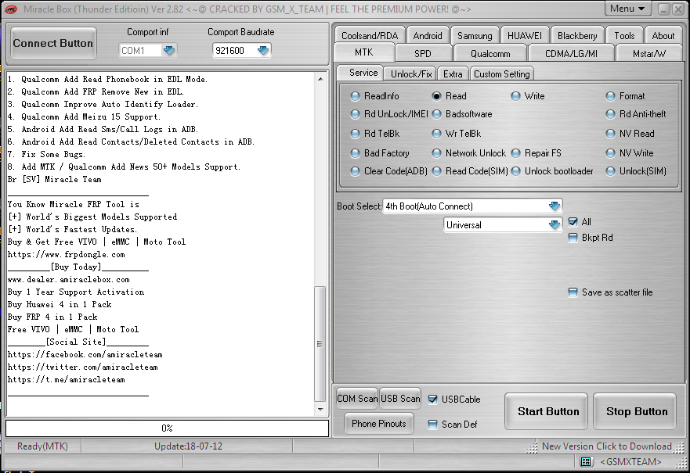
Task: Click the log panel scrollbar thumb
Action: [x=320, y=344]
